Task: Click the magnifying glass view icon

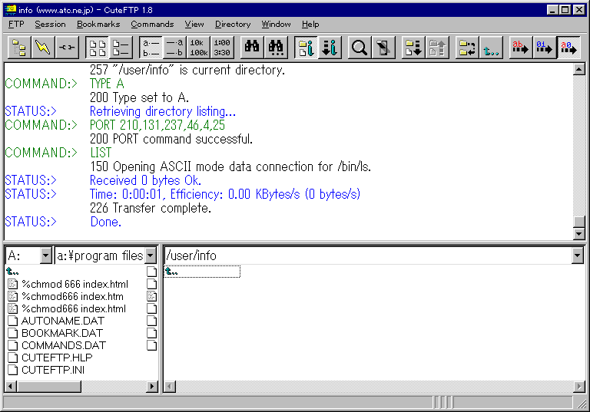Action: (x=360, y=48)
